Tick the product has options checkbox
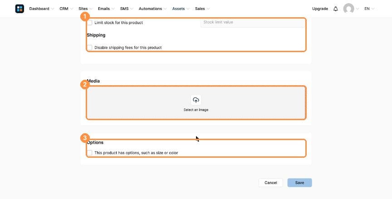Screen dimensions: 392x199 tap(89, 153)
